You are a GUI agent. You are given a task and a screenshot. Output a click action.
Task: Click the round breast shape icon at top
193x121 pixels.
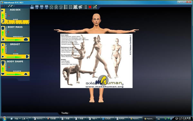(3, 45)
